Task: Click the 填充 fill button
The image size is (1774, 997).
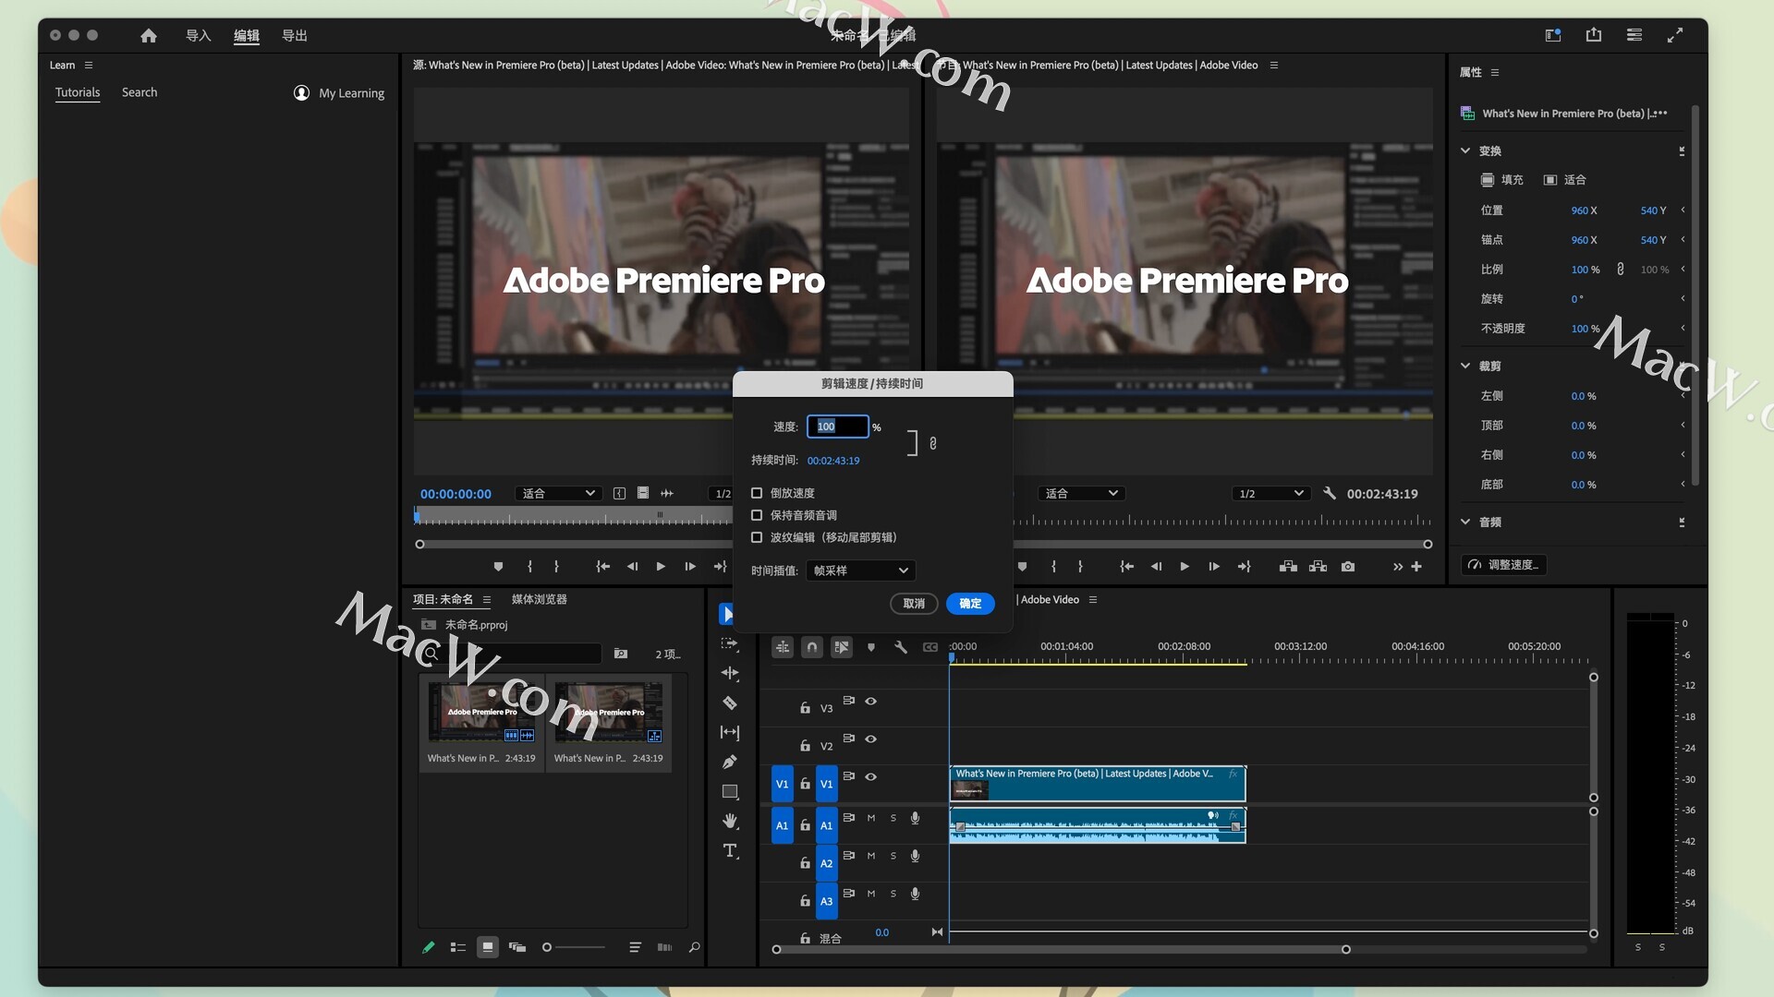Action: [1502, 180]
